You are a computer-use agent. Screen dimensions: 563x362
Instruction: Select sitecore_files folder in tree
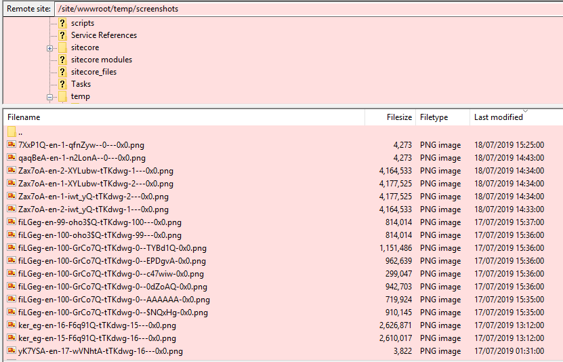[93, 72]
